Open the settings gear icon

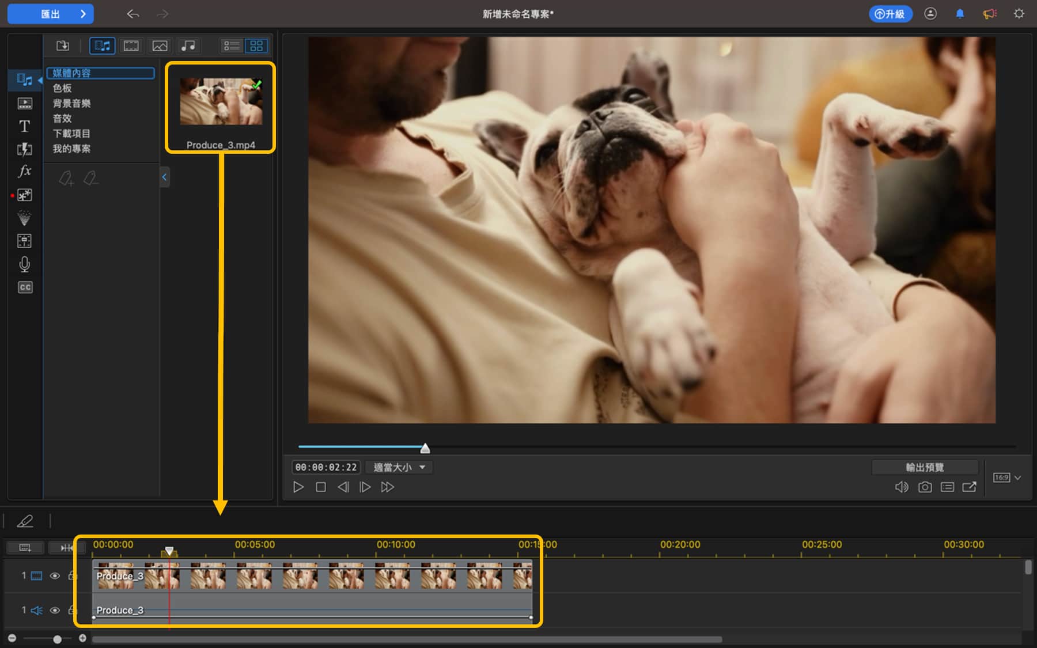coord(1019,14)
